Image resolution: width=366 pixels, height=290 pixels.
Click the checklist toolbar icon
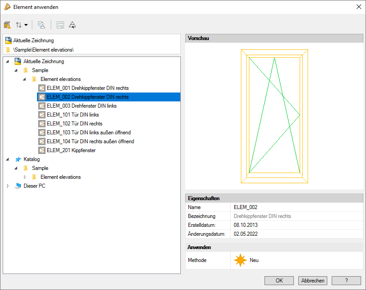click(x=60, y=25)
